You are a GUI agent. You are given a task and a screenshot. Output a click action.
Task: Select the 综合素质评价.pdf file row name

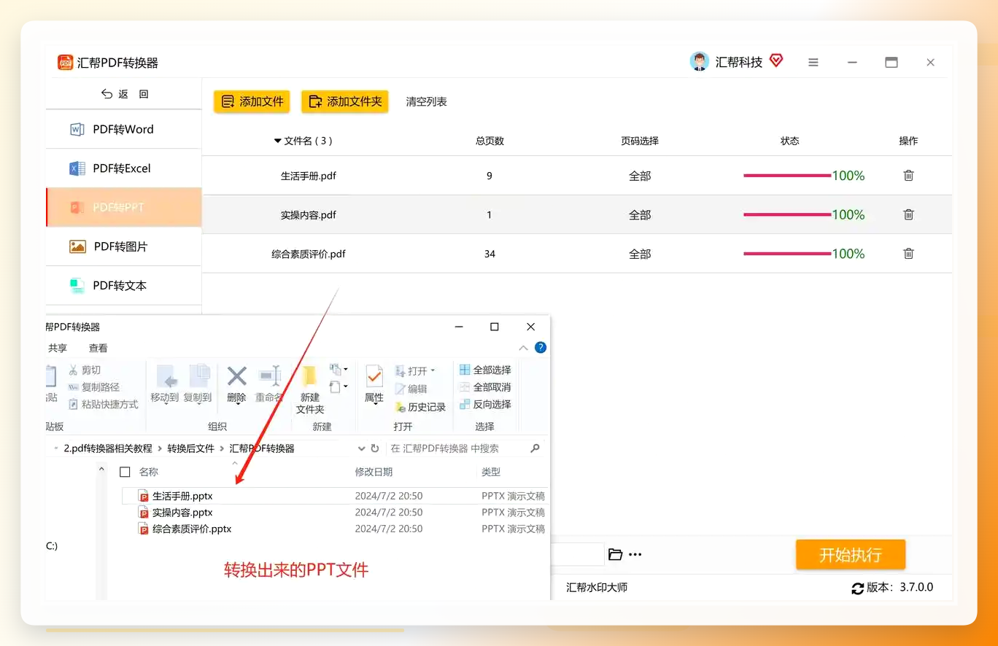[x=309, y=254]
